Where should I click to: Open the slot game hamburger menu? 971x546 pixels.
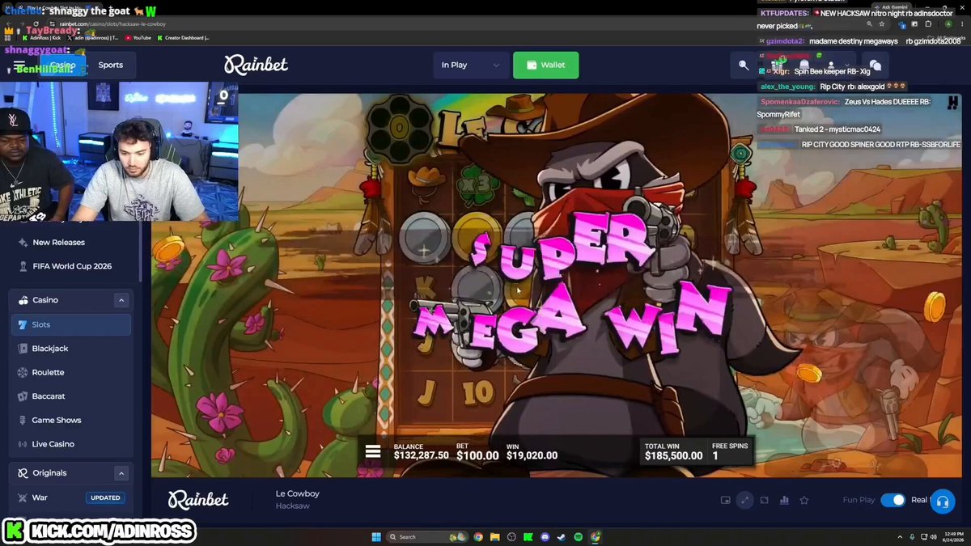[x=373, y=451]
